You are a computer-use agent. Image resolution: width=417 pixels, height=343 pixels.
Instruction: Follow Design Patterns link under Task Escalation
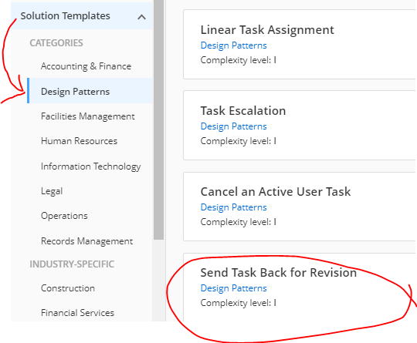pos(233,126)
